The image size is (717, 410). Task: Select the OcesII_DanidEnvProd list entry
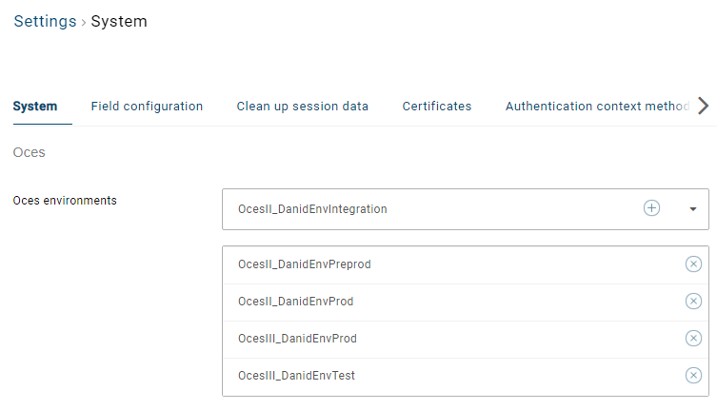click(x=295, y=302)
